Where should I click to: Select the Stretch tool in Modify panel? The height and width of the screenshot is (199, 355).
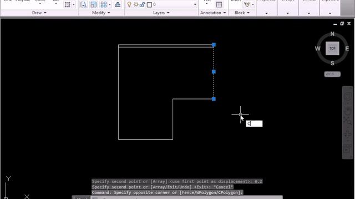(83, 4)
